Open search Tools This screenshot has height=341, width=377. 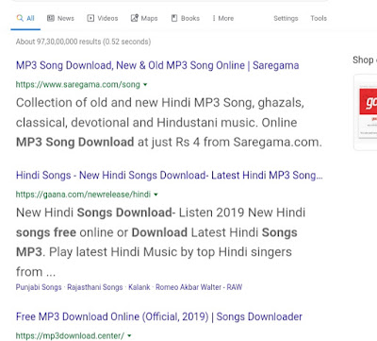[x=319, y=18]
